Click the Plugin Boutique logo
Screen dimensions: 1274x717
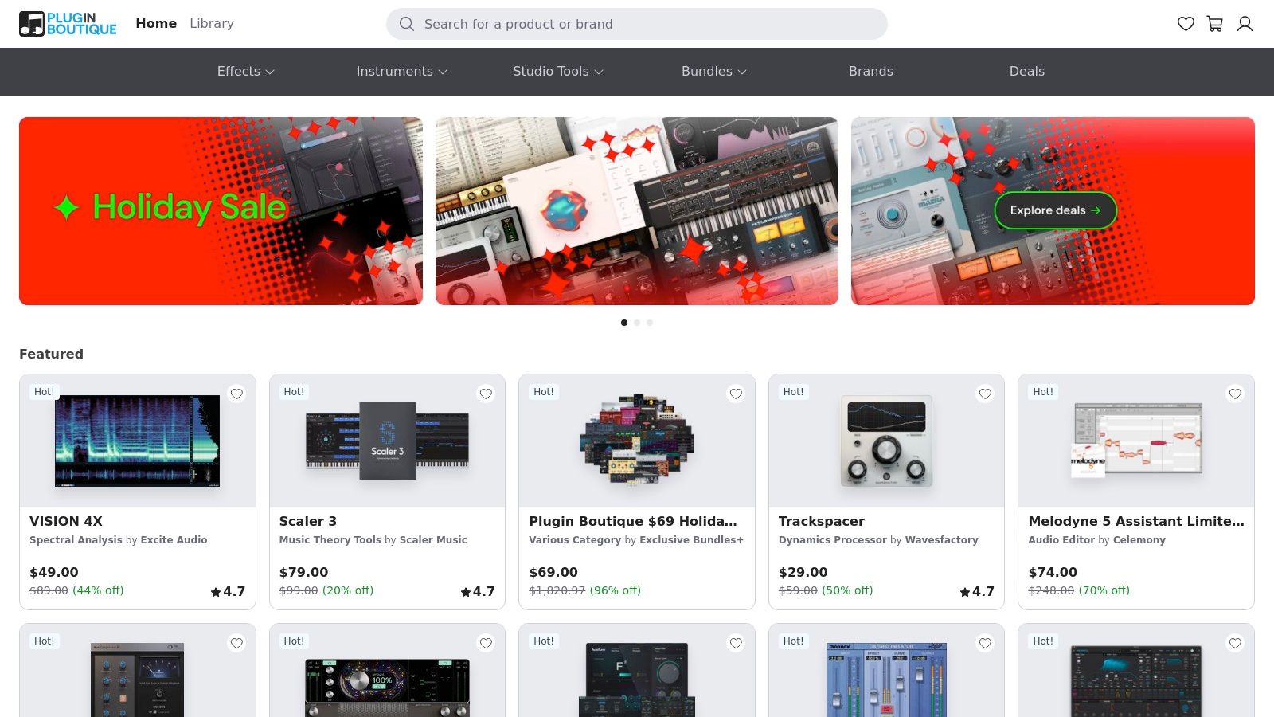pyautogui.click(x=68, y=23)
